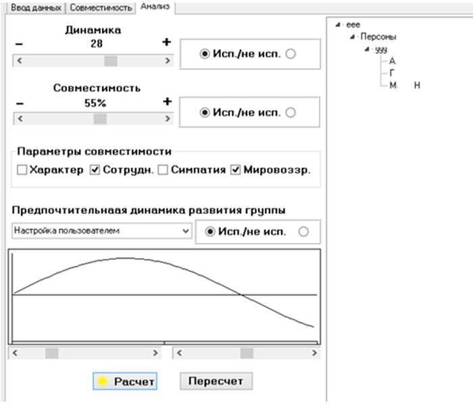Increase Совместимость using the plus sign

(168, 101)
